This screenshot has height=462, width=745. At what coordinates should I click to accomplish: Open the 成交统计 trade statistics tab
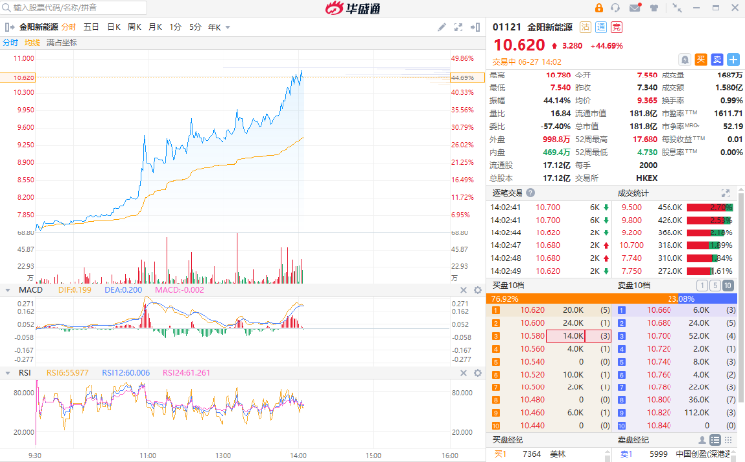(632, 192)
